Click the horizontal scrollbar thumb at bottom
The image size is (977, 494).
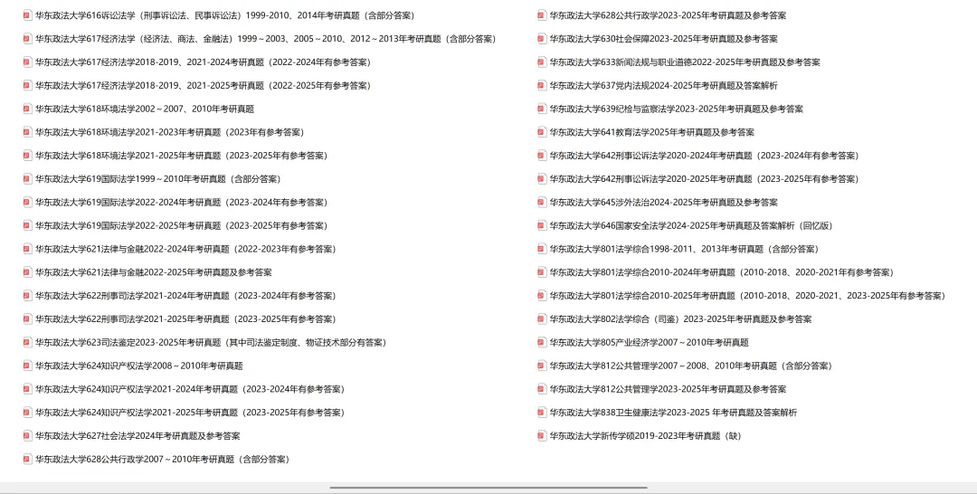click(488, 488)
